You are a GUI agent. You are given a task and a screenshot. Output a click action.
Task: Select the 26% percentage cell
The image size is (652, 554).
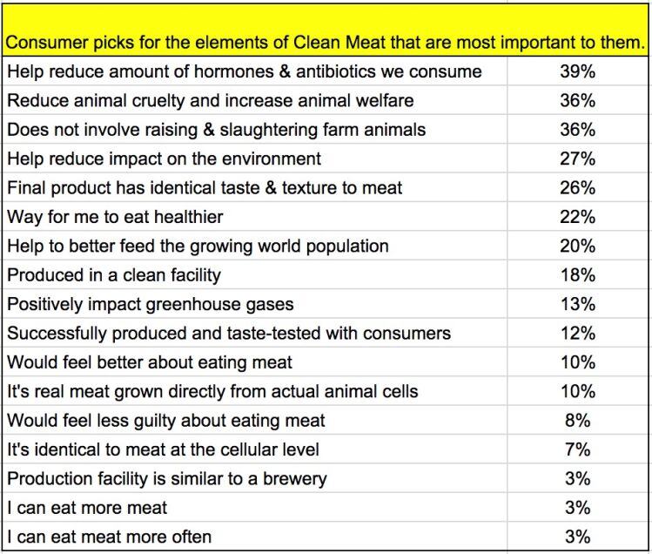pyautogui.click(x=577, y=188)
